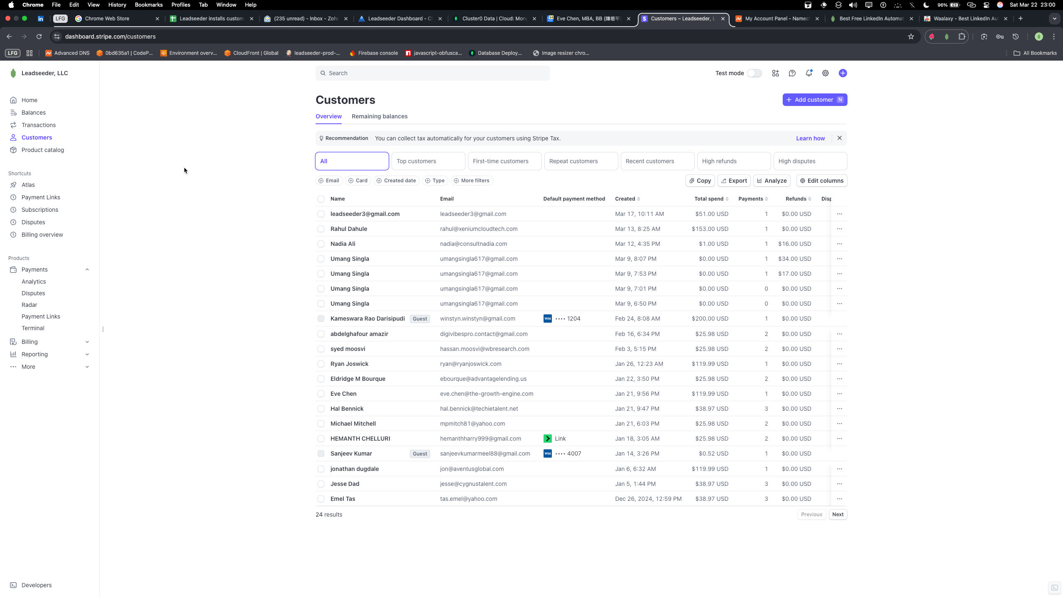Open the Billing overview shortcut
Screen dimensions: 1063x598
pos(42,235)
